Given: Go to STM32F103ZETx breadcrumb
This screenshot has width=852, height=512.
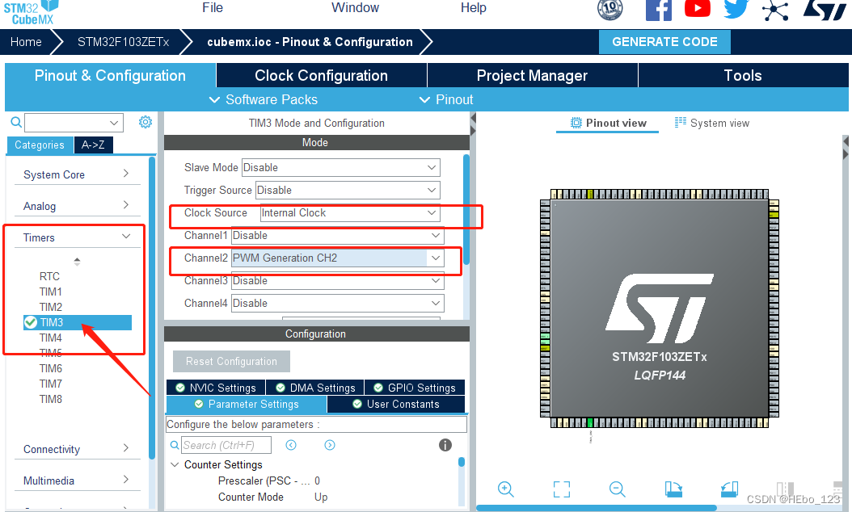Looking at the screenshot, I should 124,42.
